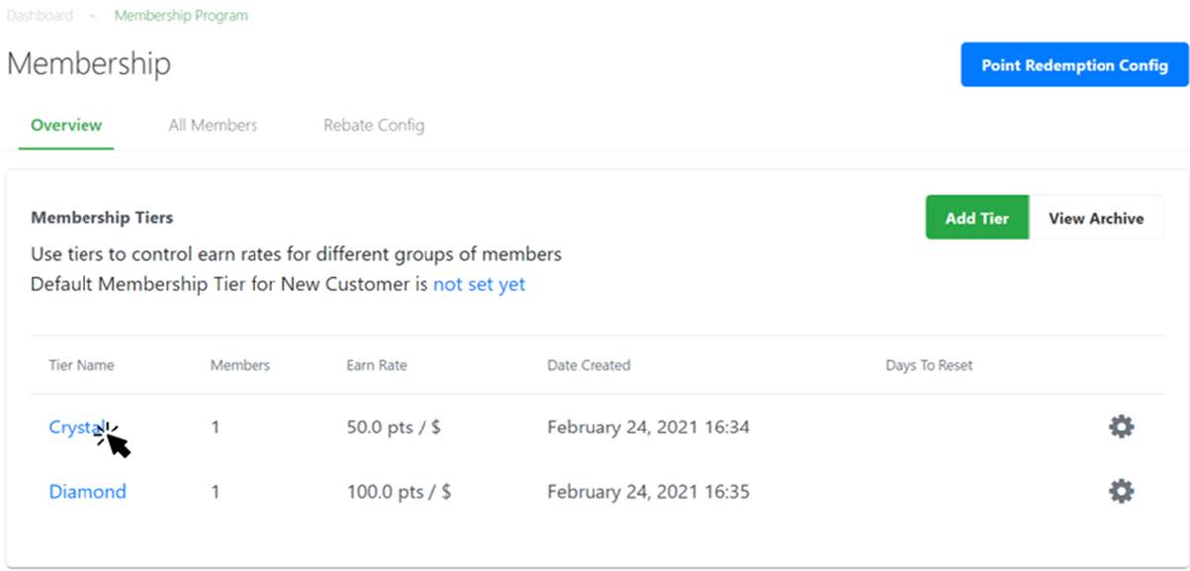Viewport: 1190px width, 571px height.
Task: Go to Dashboard breadcrumb
Action: (x=40, y=16)
